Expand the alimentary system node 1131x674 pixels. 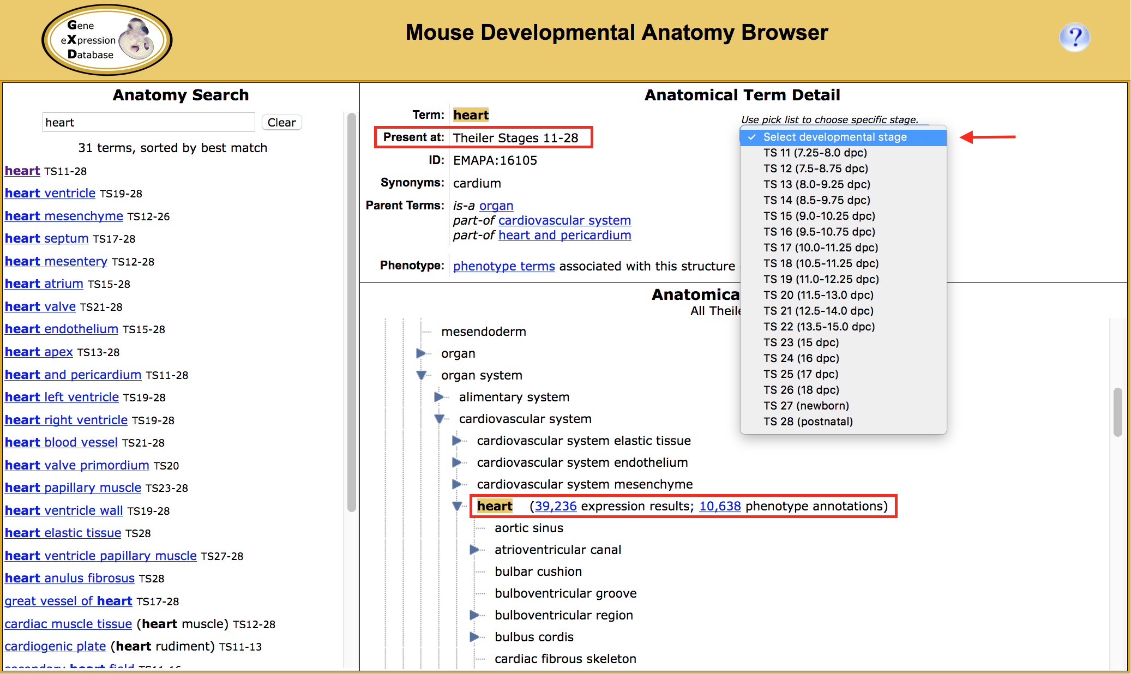439,397
